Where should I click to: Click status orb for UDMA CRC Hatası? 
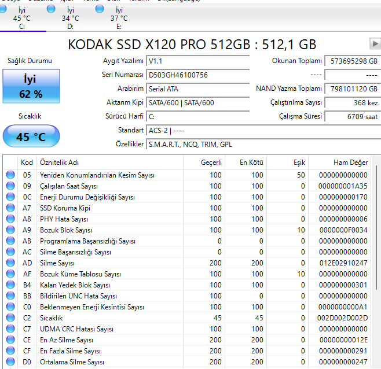pos(10,329)
